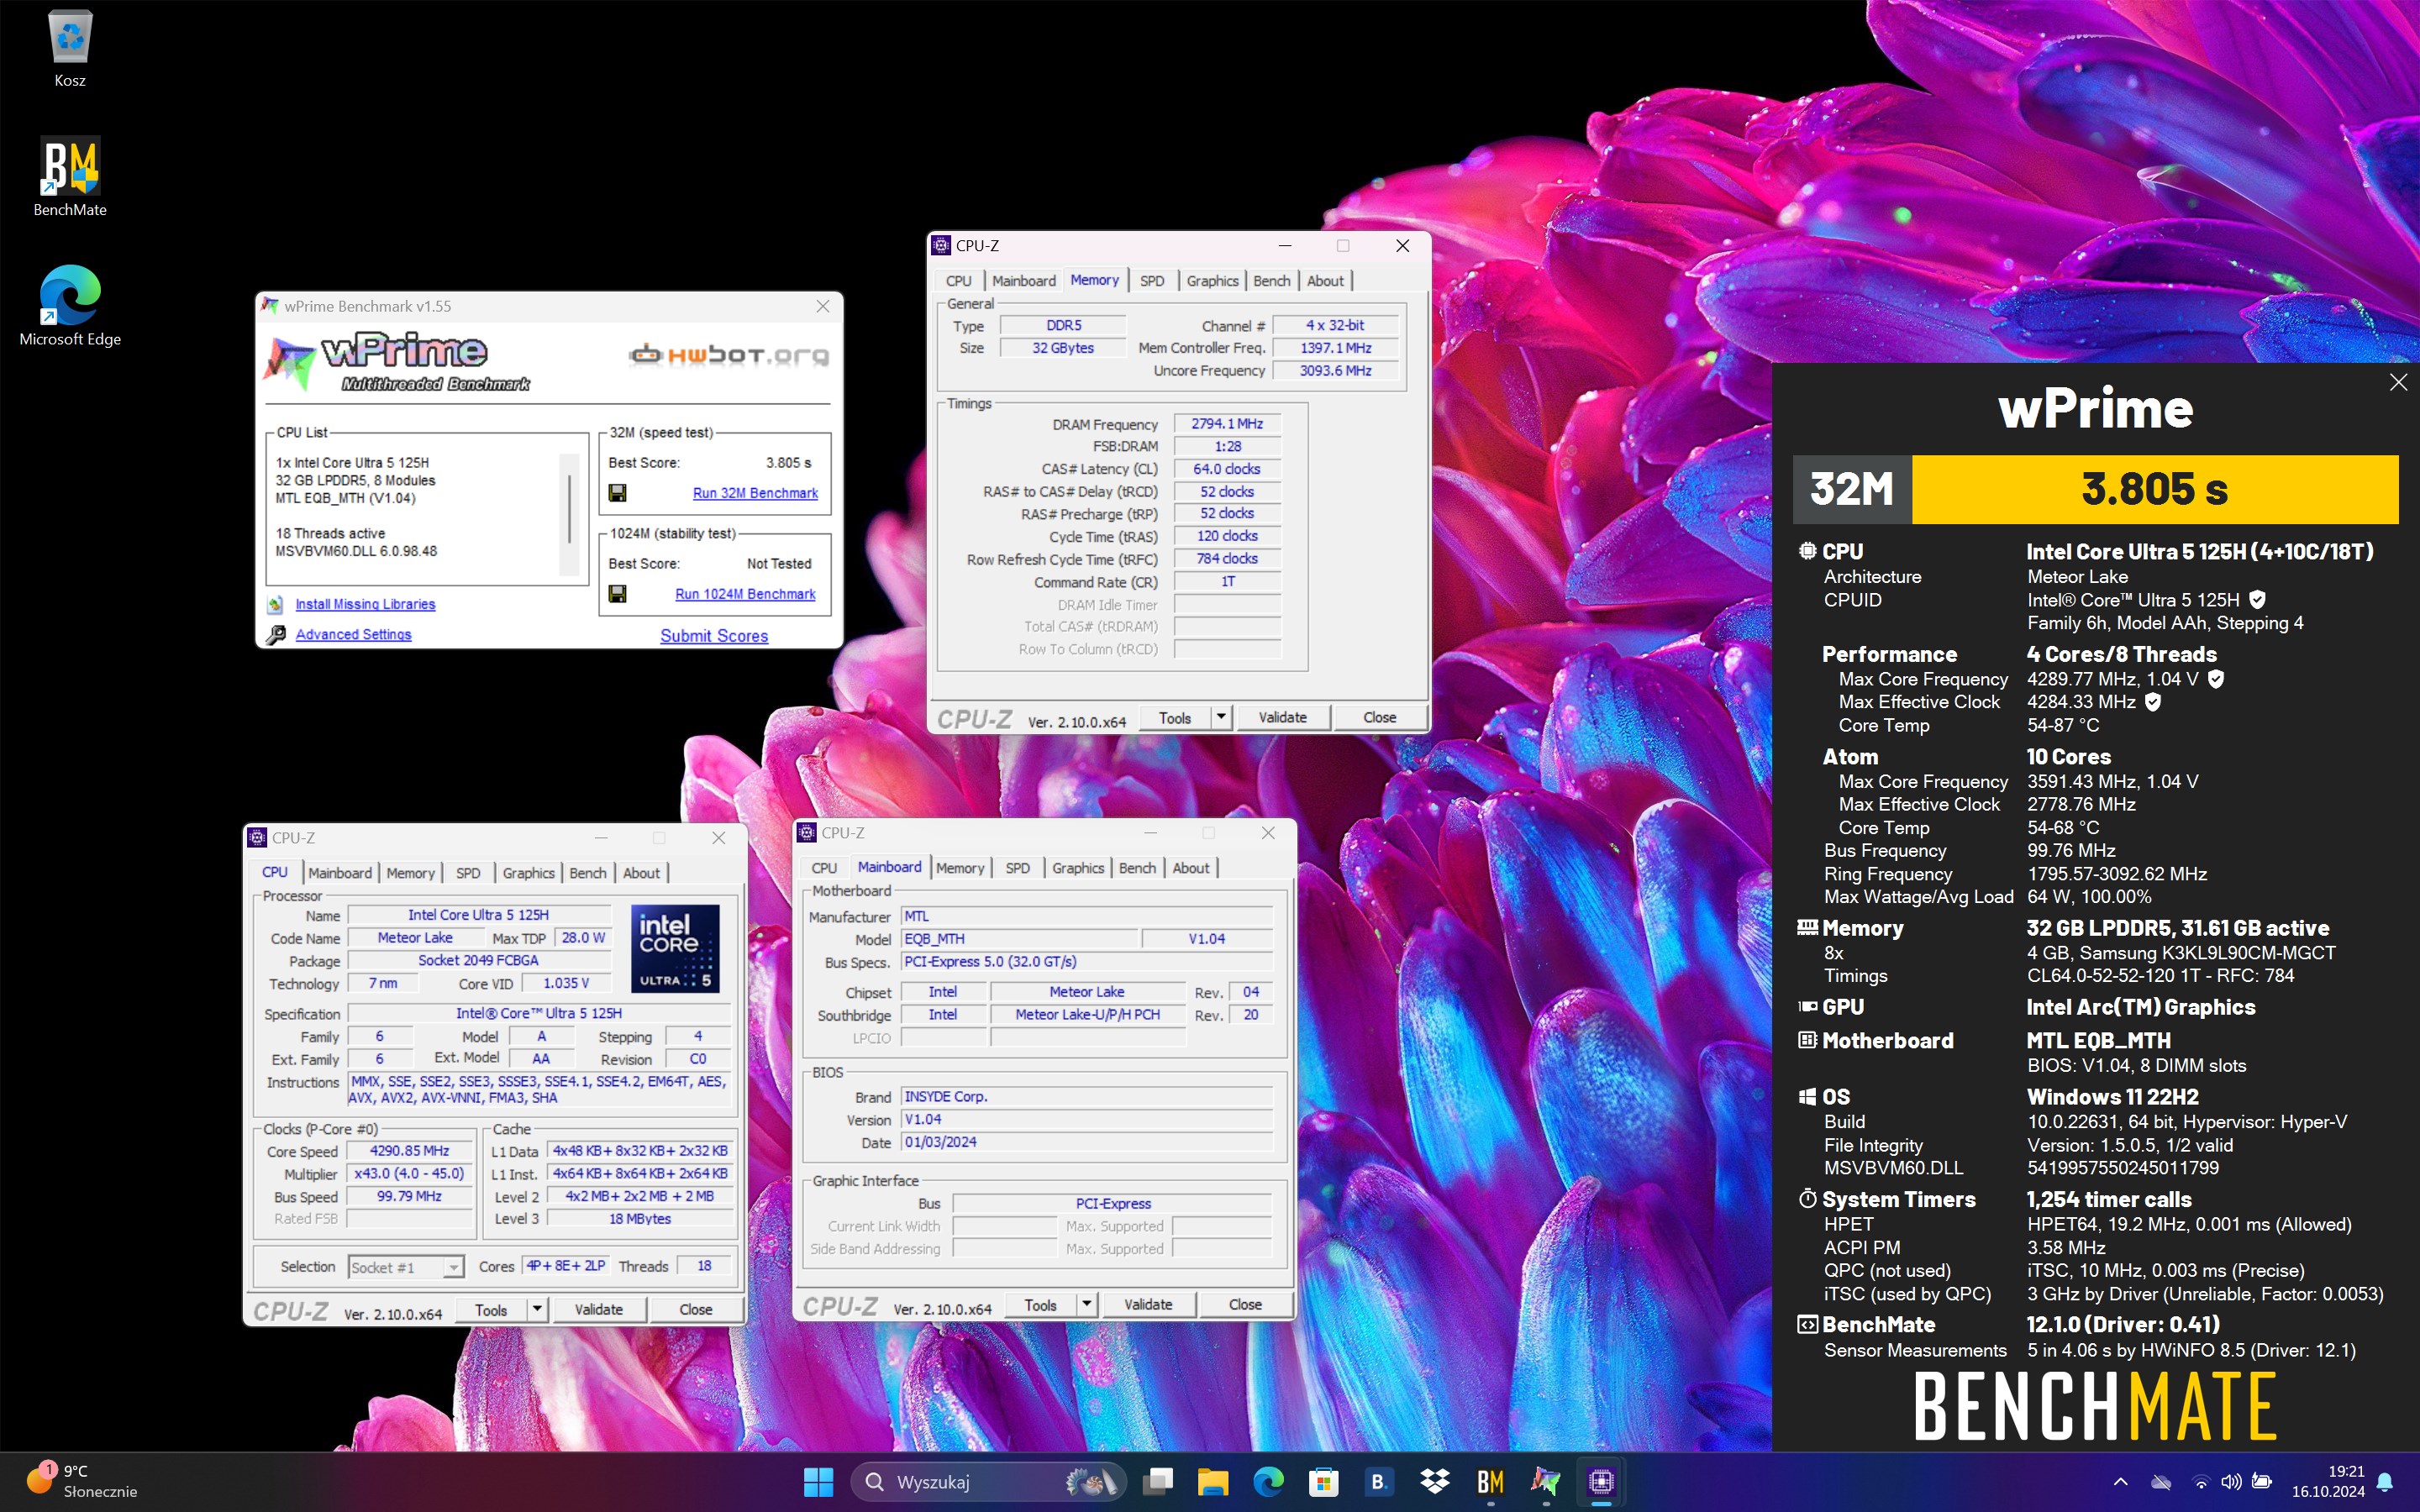Click the System Timers clock icon in BenchMate panel

point(1807,1198)
